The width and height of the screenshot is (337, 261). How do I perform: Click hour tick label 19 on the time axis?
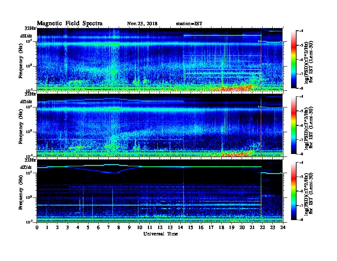(231, 228)
